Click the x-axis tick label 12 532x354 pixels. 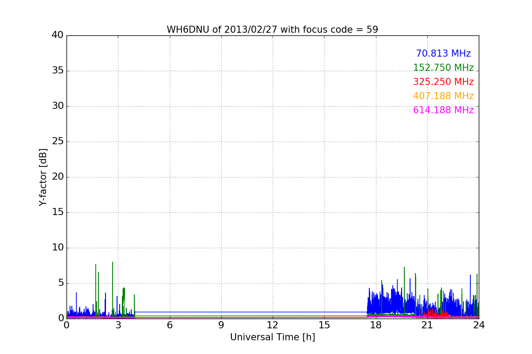coord(273,325)
